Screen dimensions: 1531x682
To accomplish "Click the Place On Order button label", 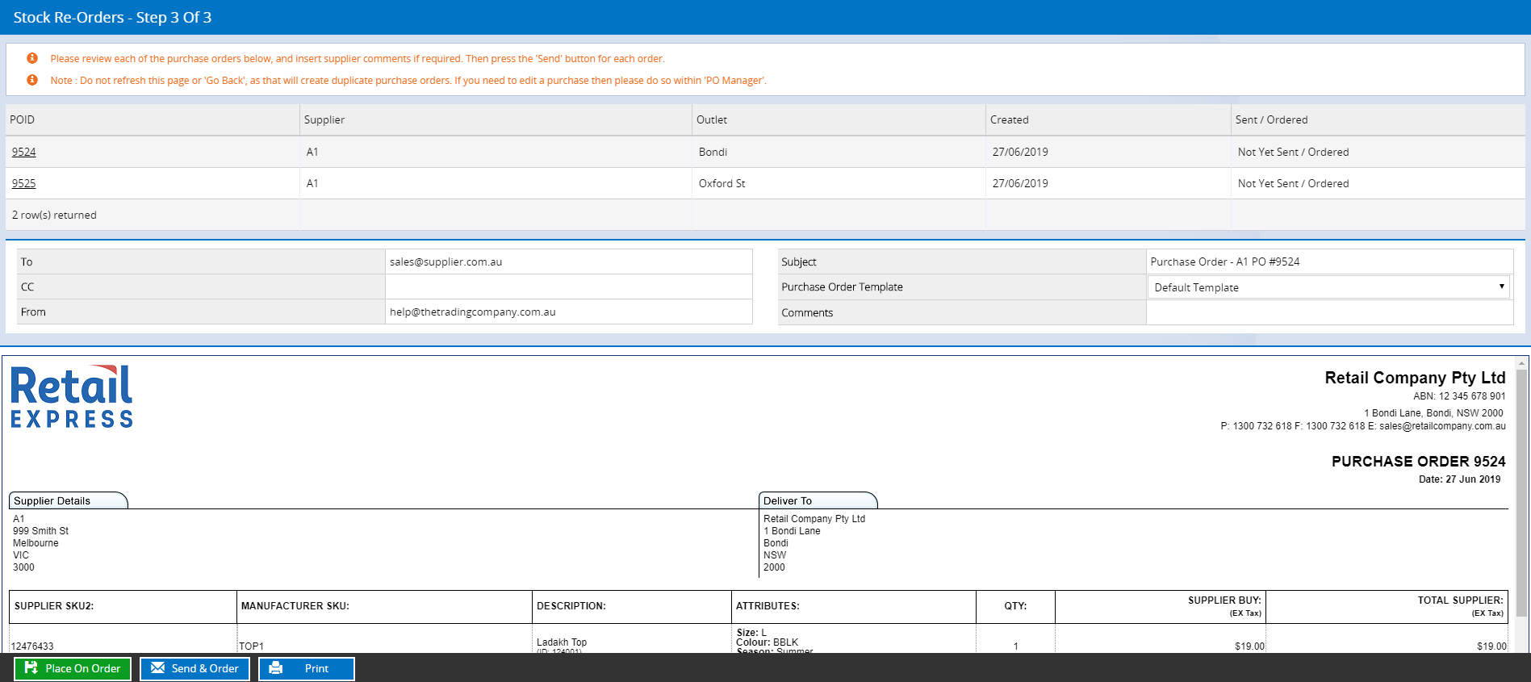I will pyautogui.click(x=82, y=668).
